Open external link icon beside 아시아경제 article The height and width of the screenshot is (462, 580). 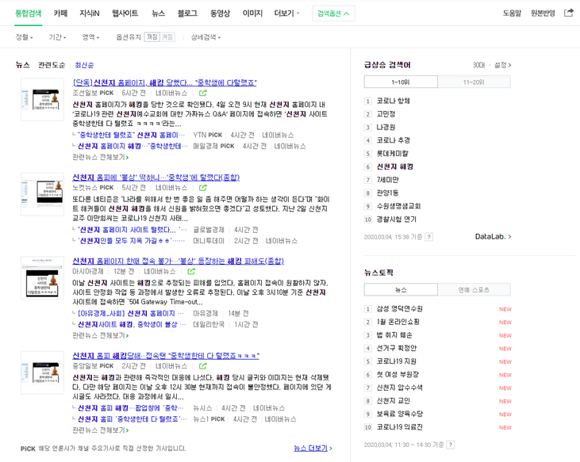coord(191,272)
